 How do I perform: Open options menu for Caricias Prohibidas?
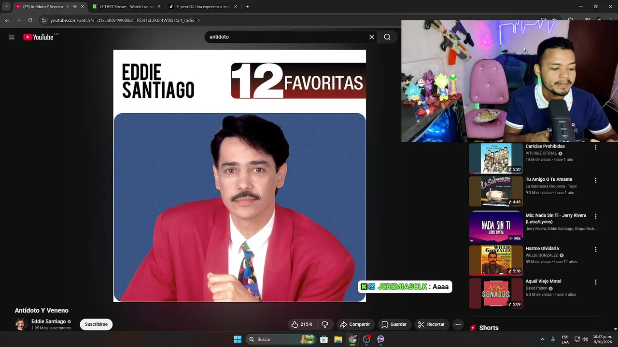595,147
